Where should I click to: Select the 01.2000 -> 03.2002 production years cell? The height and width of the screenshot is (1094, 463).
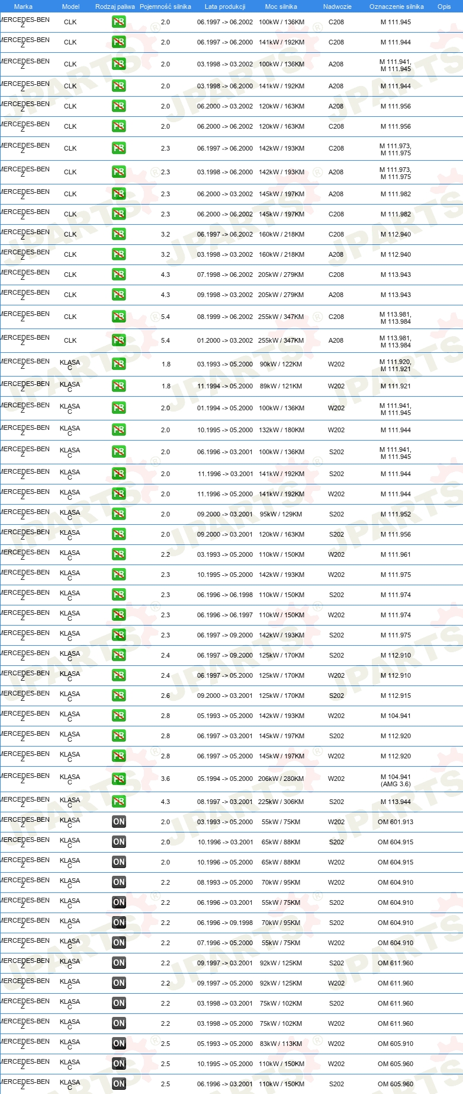tap(225, 340)
